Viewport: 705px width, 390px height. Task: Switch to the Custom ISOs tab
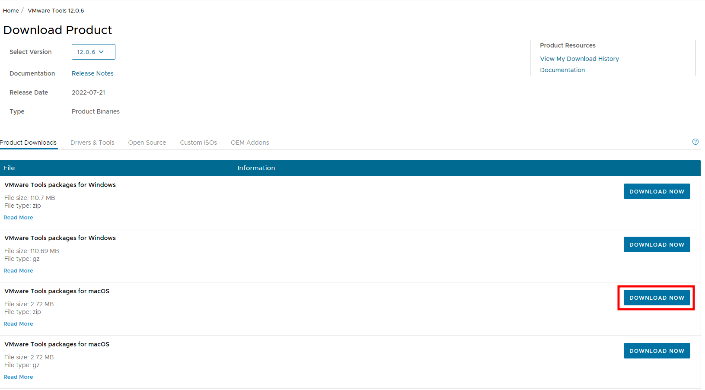coord(198,143)
